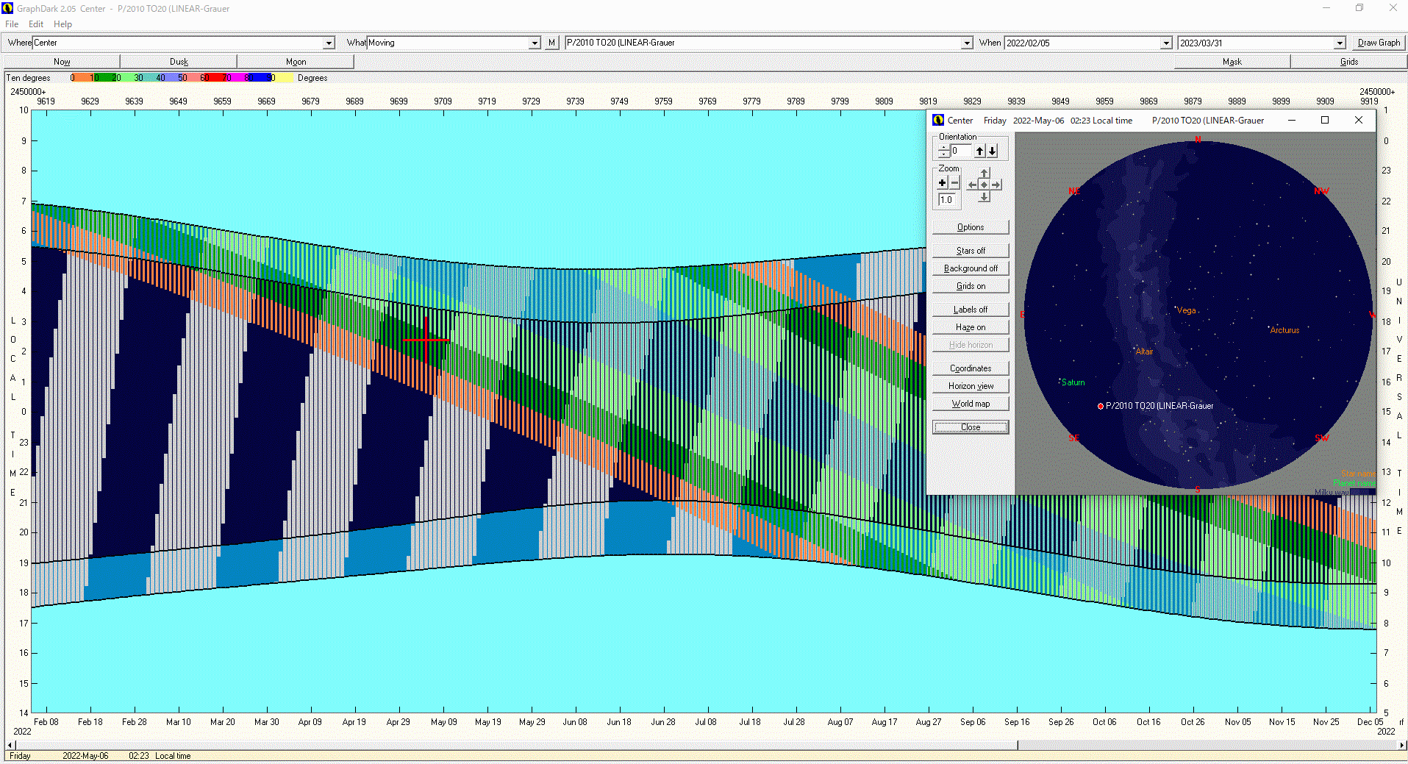Click the Close button in sky panel

pyautogui.click(x=971, y=427)
